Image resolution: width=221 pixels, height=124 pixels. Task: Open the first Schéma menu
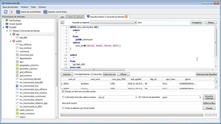point(24,7)
